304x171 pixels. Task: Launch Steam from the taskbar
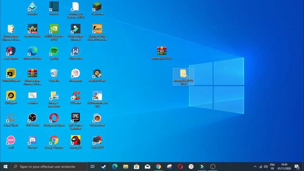click(x=104, y=167)
